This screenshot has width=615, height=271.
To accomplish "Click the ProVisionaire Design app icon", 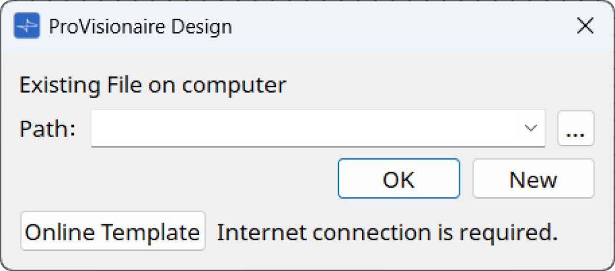I will click(x=27, y=26).
